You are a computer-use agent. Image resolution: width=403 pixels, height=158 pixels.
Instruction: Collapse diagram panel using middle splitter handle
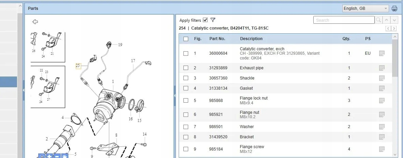click(175, 95)
